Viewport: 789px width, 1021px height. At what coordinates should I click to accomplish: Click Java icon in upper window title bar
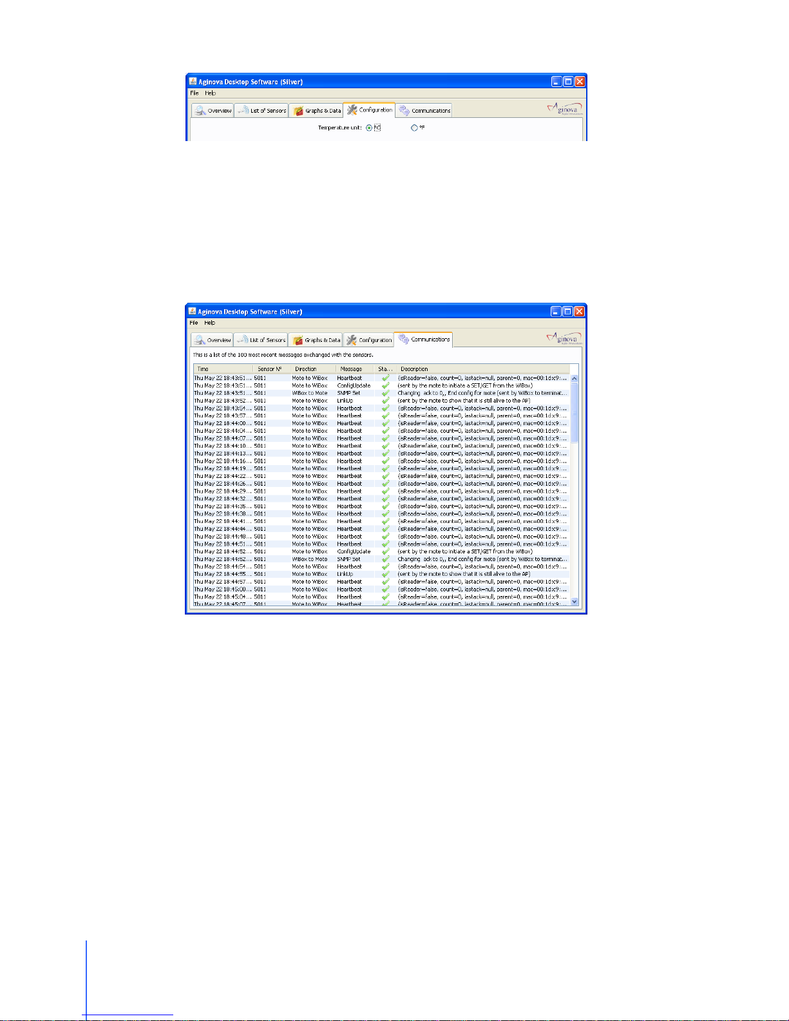(x=193, y=81)
